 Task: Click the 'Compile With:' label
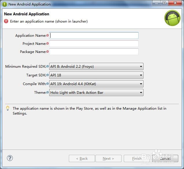pyautogui.click(x=35, y=84)
